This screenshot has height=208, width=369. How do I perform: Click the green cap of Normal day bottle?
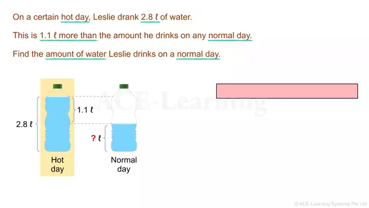(x=124, y=86)
